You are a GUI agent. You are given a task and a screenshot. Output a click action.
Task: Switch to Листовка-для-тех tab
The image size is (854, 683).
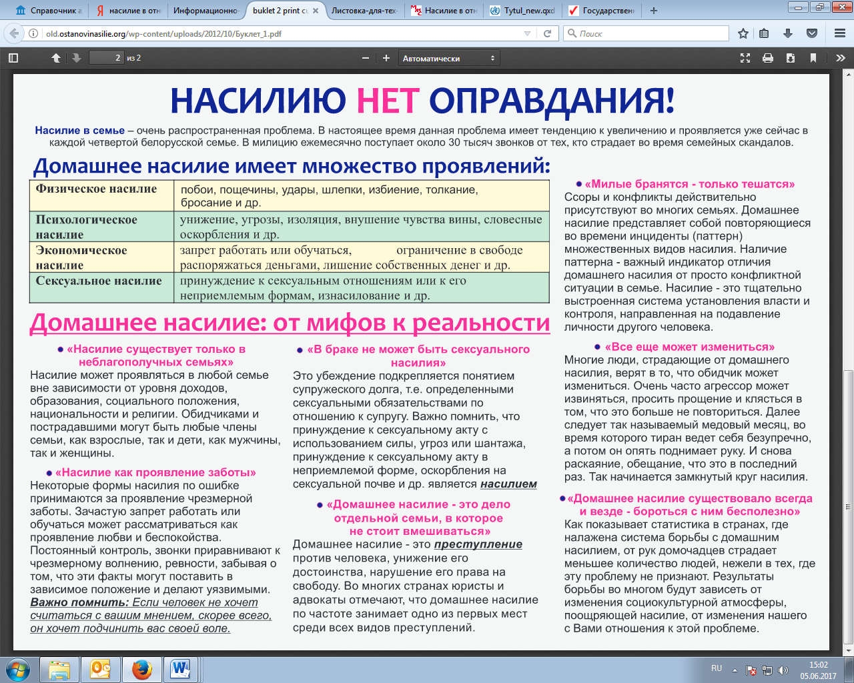(366, 11)
